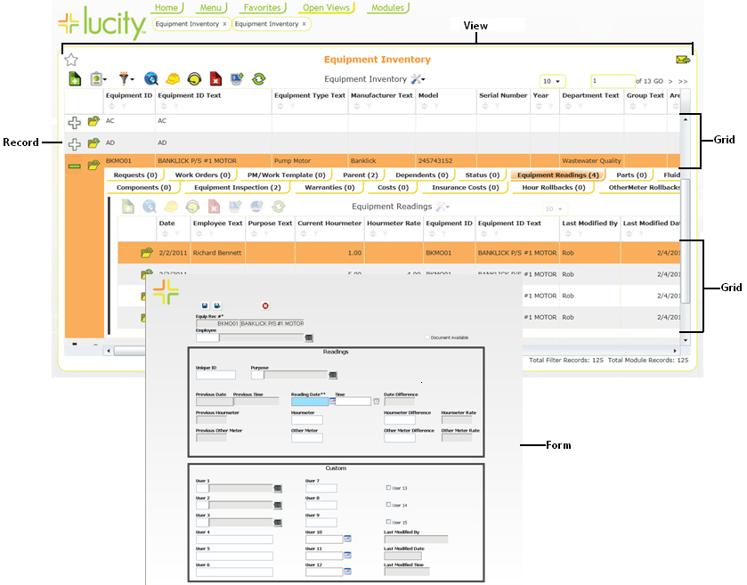Click the Home link
Viewport: 747px width, 585px height.
(x=167, y=7)
